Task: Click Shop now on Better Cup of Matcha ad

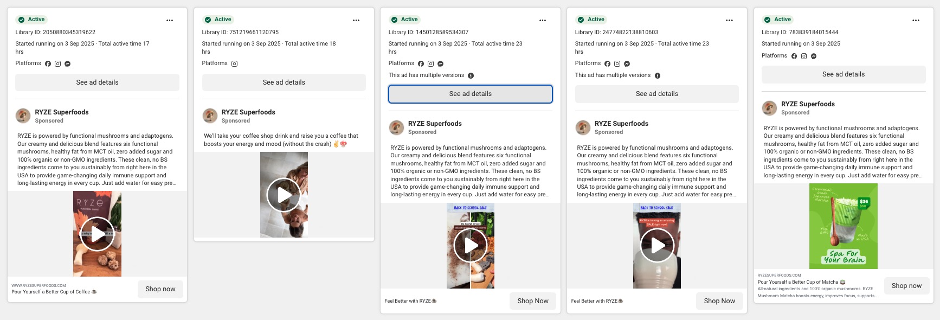Action: click(906, 286)
